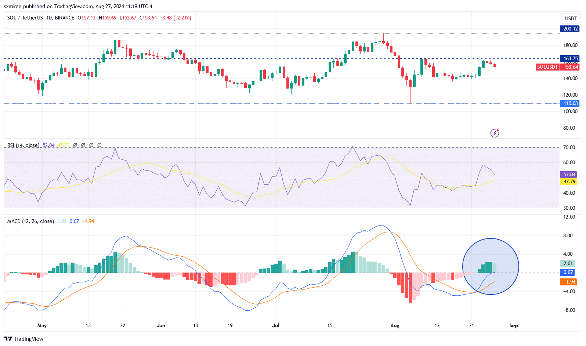Viewport: 586px width, 346px height.
Task: Click the blue 0.07 tag on MACD axis
Action: click(568, 272)
